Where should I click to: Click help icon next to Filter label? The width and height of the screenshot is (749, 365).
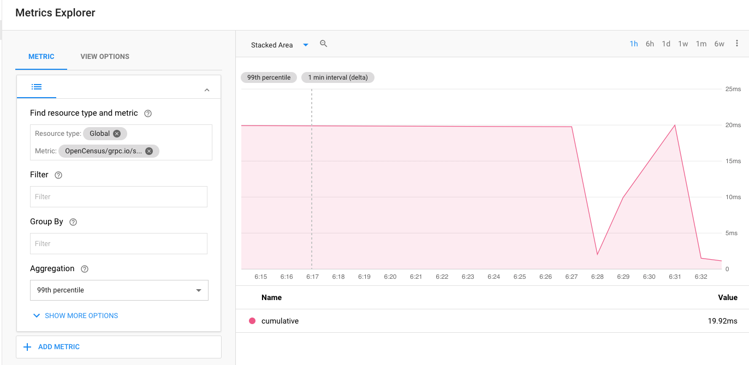[58, 175]
